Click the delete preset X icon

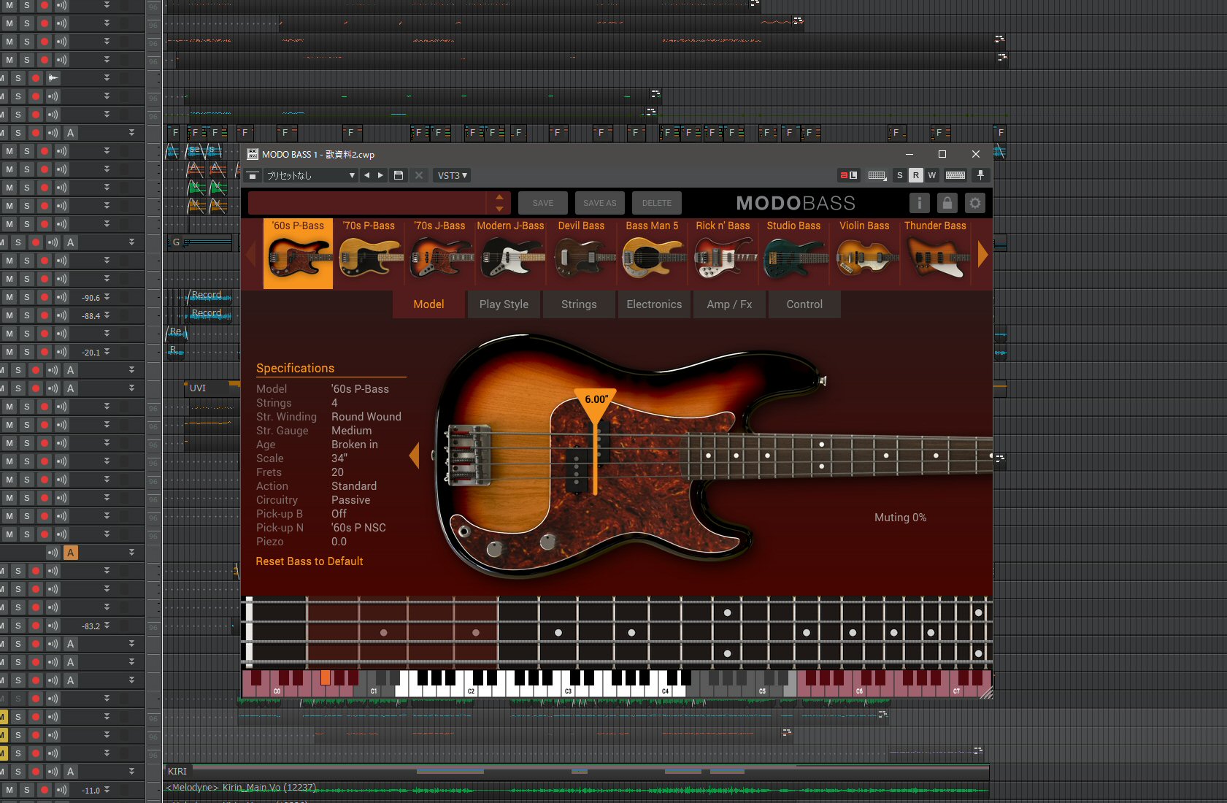click(x=418, y=175)
